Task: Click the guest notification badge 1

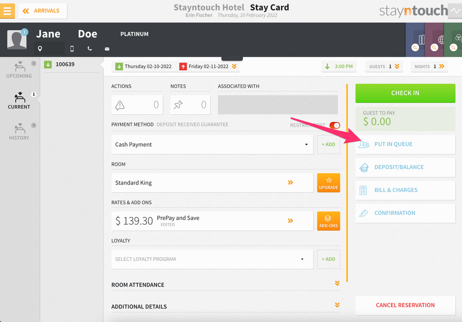Action: pos(25,32)
